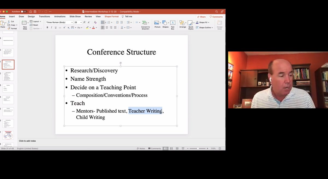Decrease the list indent level

point(117,22)
